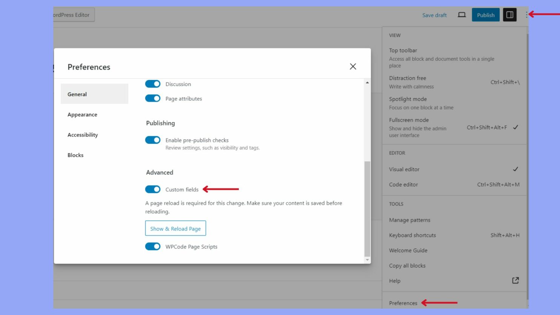Open the Welcome Guide

(x=408, y=250)
